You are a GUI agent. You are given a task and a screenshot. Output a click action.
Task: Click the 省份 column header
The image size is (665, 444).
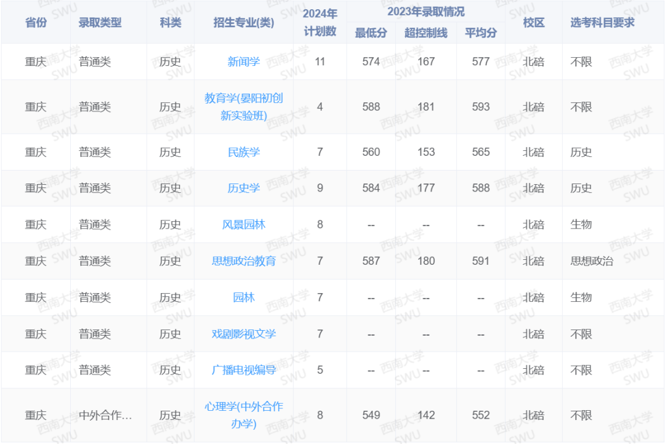pos(35,23)
